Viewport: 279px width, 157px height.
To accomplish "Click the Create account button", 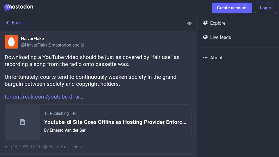I will point(232,8).
